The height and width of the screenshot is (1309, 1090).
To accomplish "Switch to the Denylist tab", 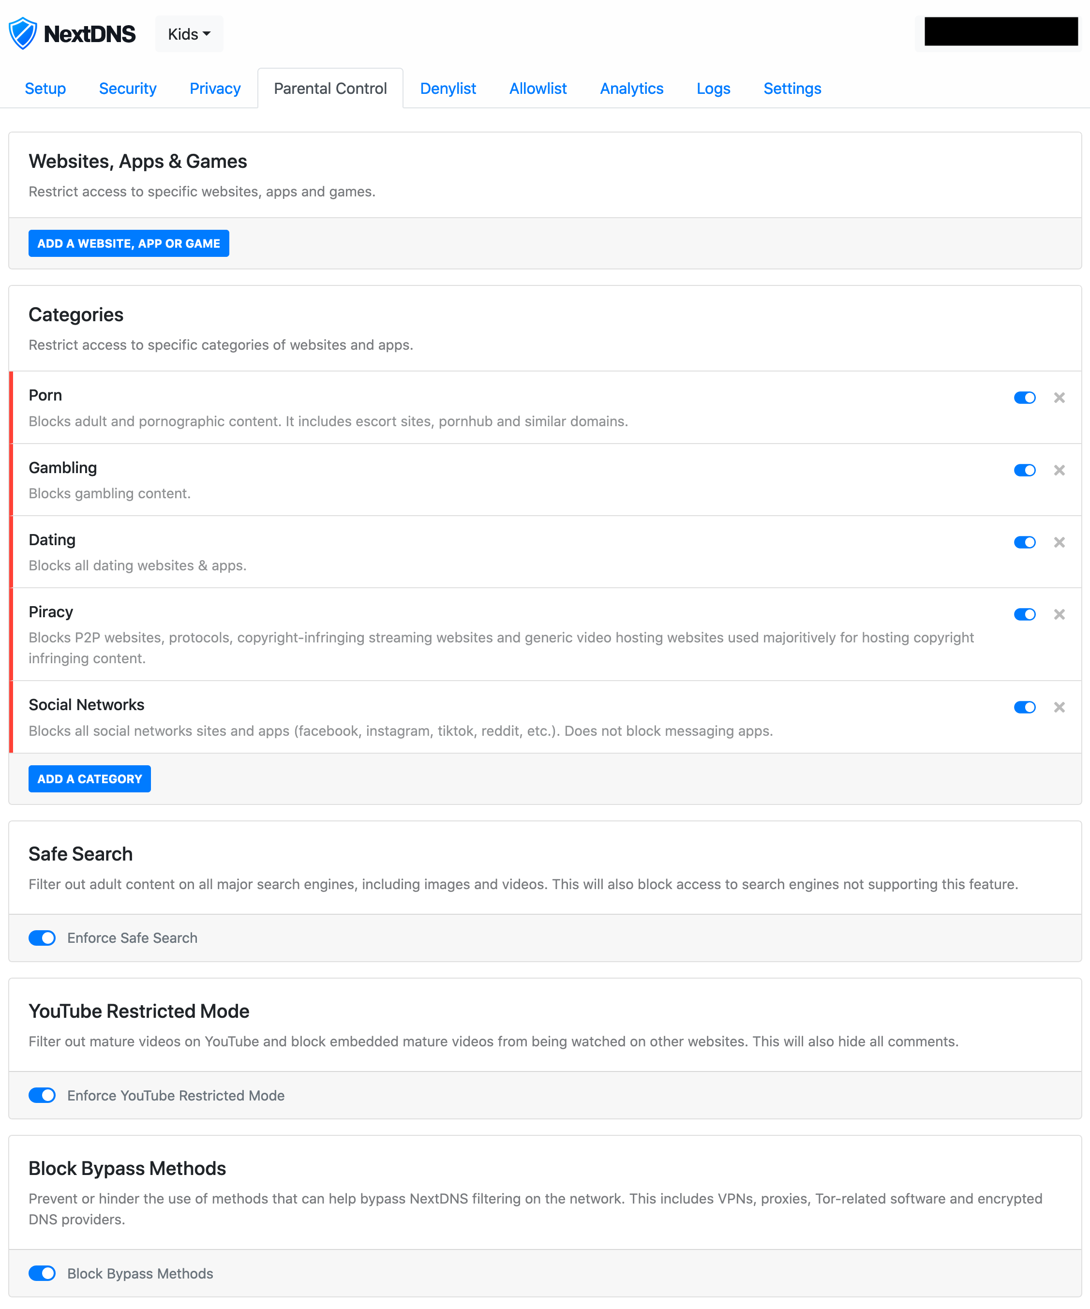I will pos(448,89).
